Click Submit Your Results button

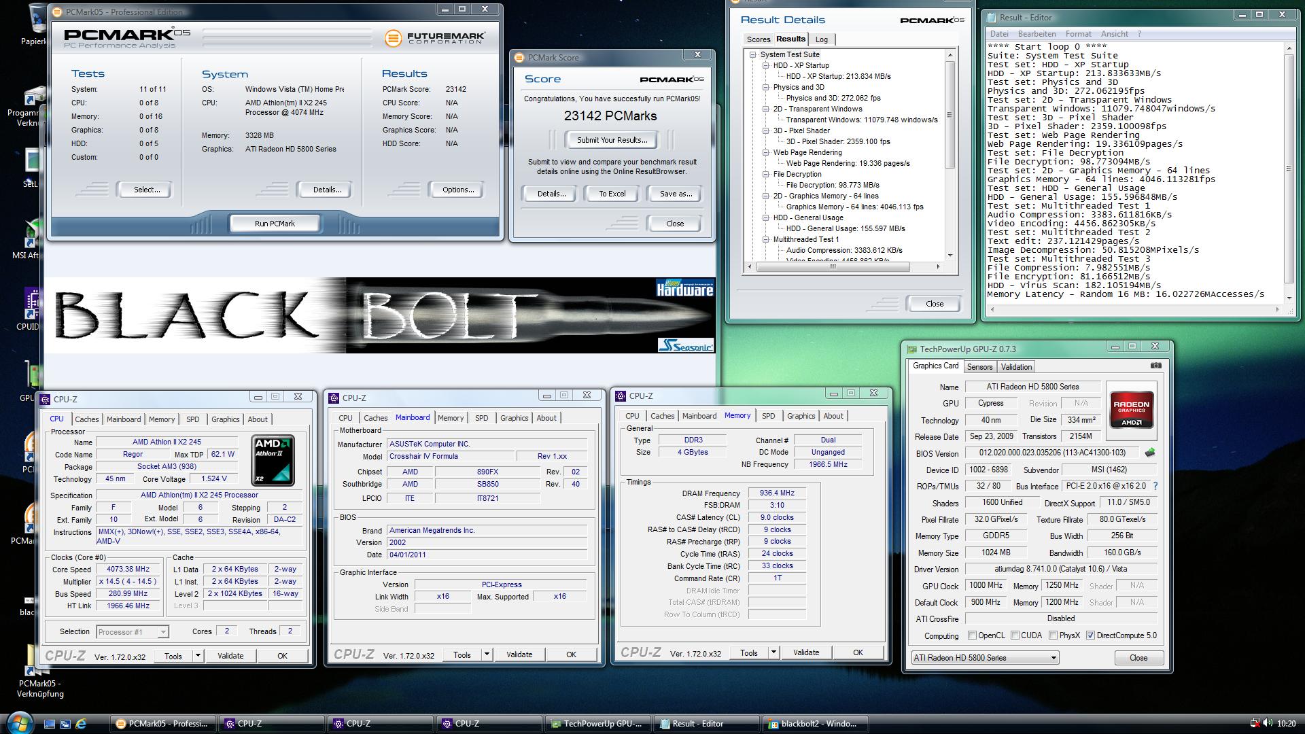612,140
